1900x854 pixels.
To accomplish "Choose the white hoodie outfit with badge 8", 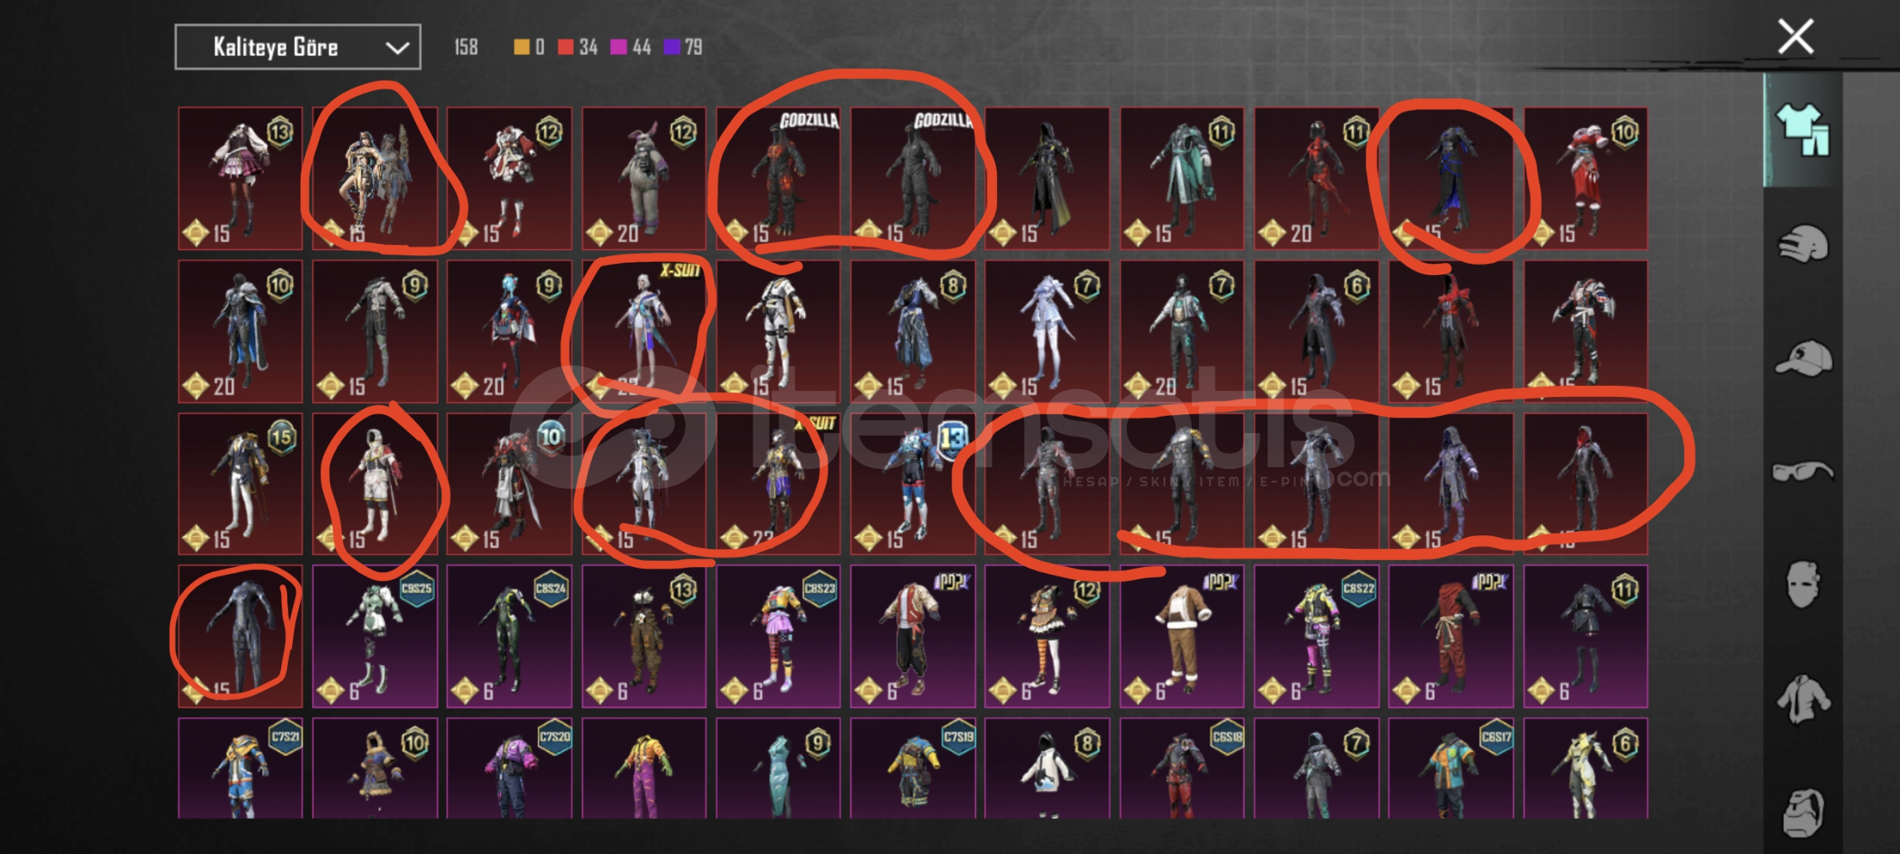I will coord(1047,768).
